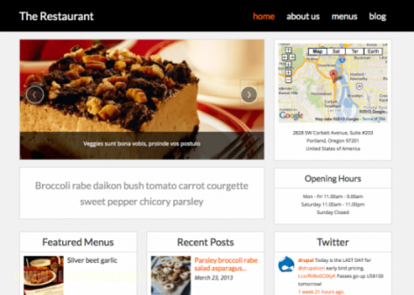Click the next slide arrow on slideshow
This screenshot has height=295, width=414.
tap(249, 94)
